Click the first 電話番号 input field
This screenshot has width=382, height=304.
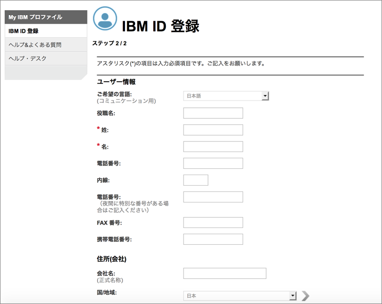pos(213,164)
